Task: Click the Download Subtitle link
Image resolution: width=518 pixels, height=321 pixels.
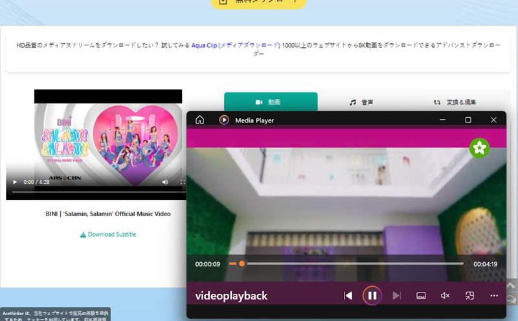Action: tap(108, 234)
